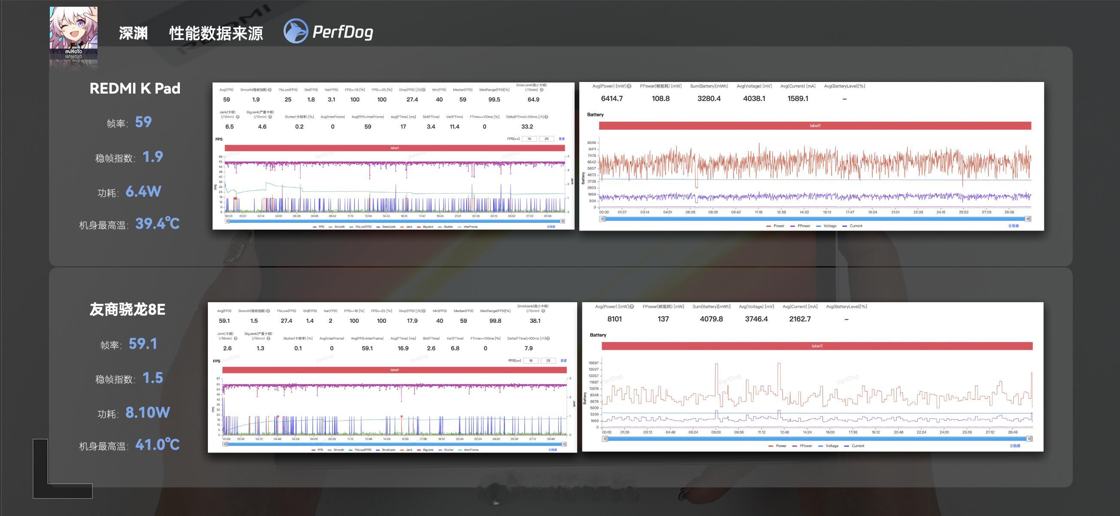Click the PerfDog logo icon in header
The image size is (1120, 516).
[x=295, y=31]
